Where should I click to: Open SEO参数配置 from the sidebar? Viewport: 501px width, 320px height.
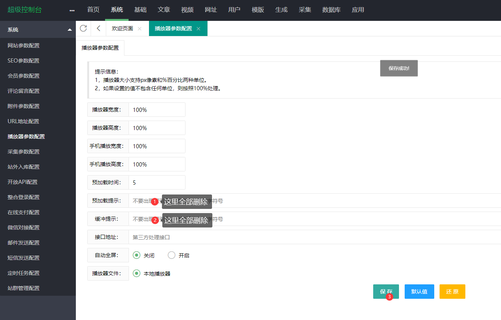[24, 60]
